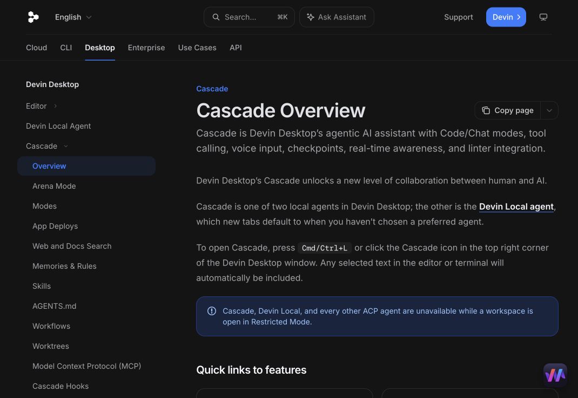The width and height of the screenshot is (578, 398).
Task: Open the API tab
Action: 236,48
